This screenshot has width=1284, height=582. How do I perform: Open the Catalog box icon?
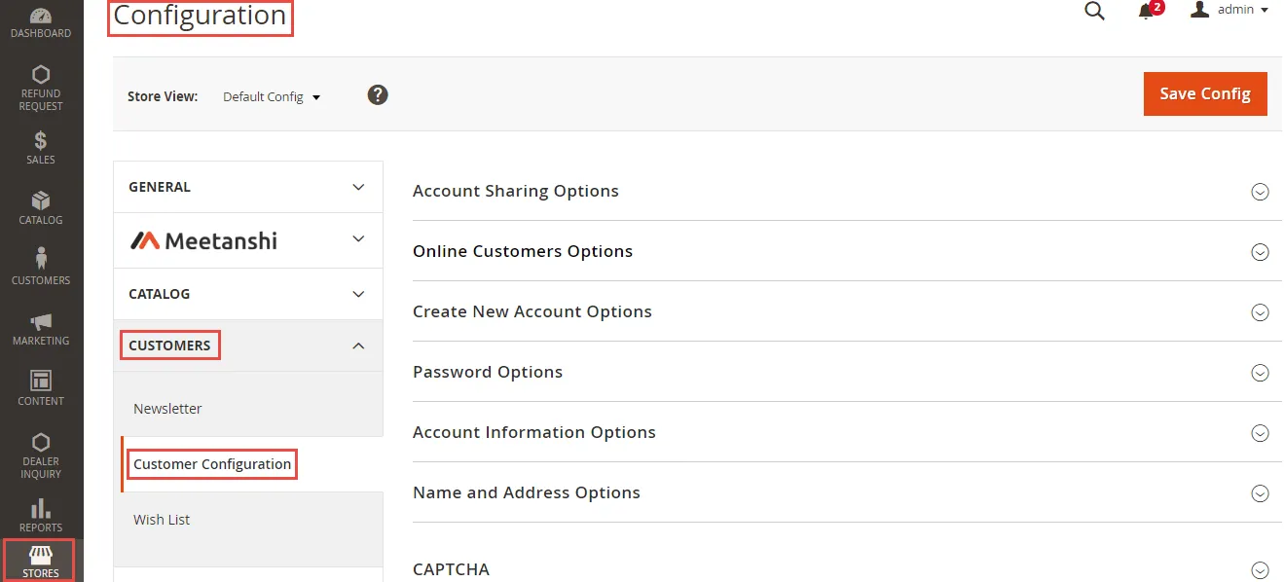click(41, 201)
